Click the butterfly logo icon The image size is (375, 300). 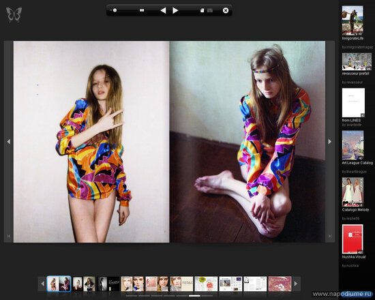(x=14, y=14)
